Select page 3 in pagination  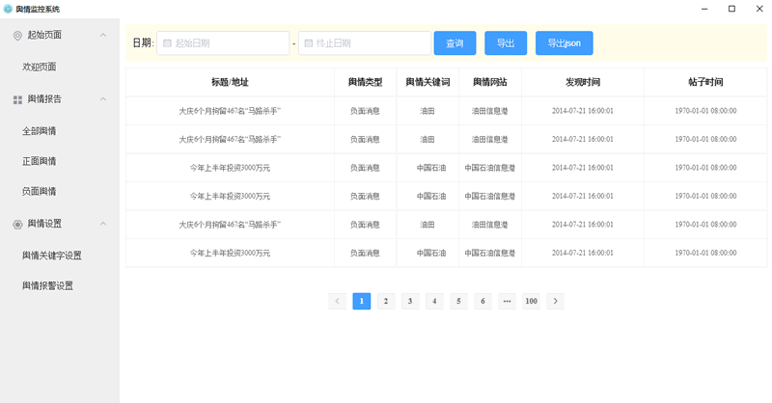click(410, 301)
